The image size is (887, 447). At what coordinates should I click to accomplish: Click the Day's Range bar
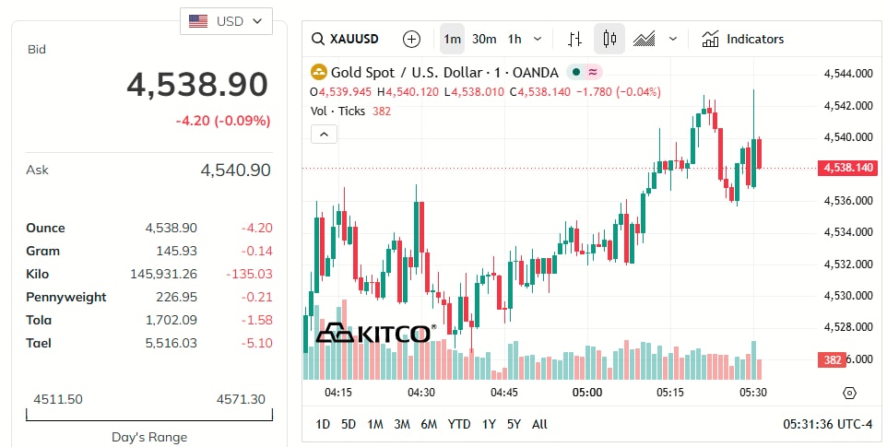(x=149, y=416)
